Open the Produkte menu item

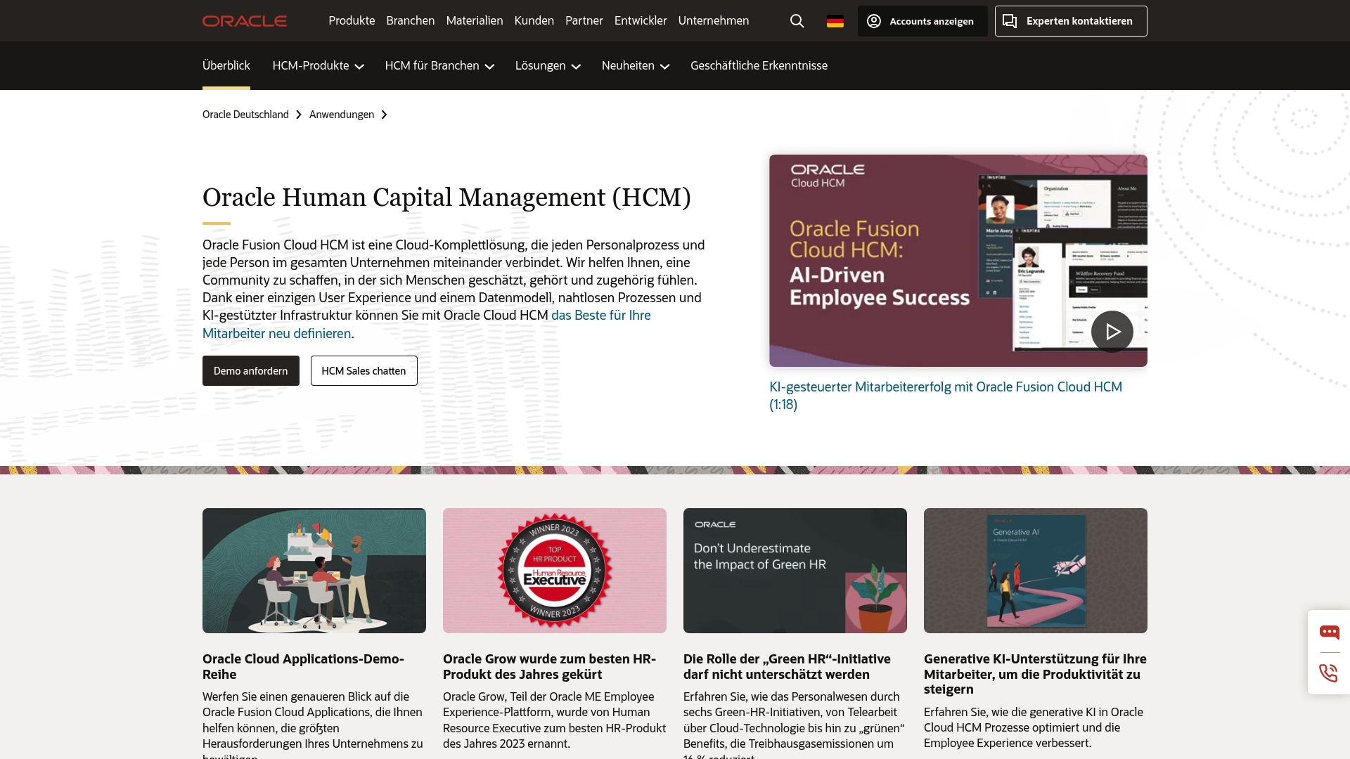[x=352, y=20]
